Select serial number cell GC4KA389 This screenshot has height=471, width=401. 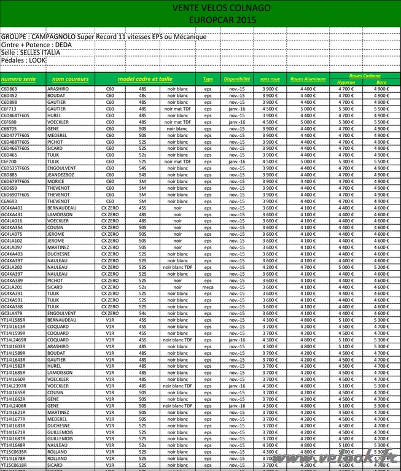pos(12,280)
